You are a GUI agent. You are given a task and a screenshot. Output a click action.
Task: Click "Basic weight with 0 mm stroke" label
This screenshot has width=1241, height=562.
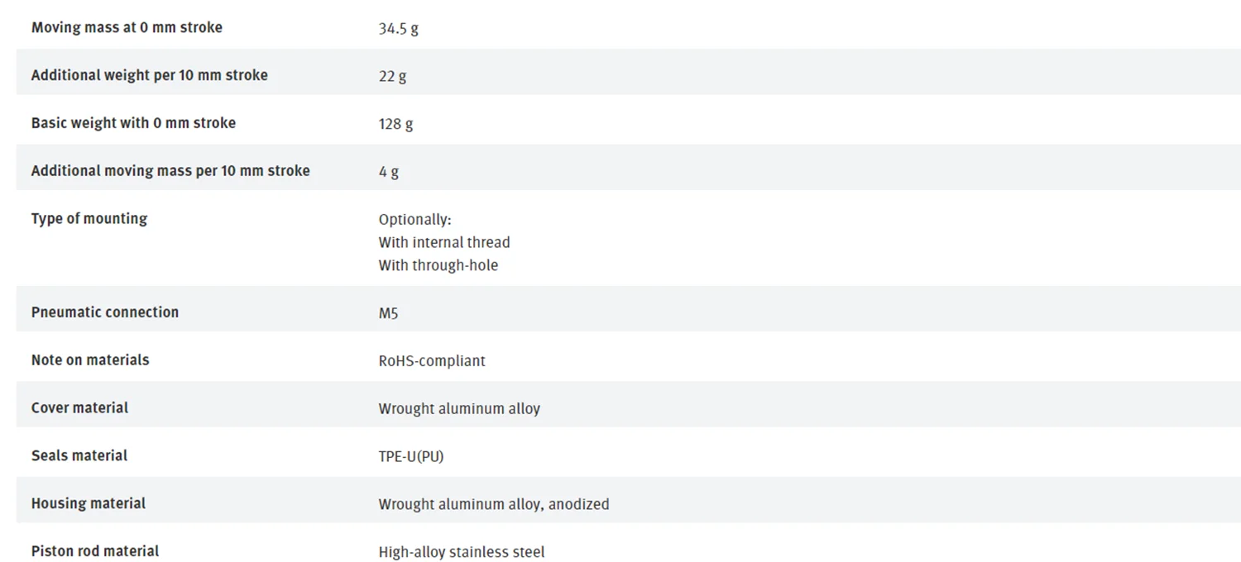[133, 123]
